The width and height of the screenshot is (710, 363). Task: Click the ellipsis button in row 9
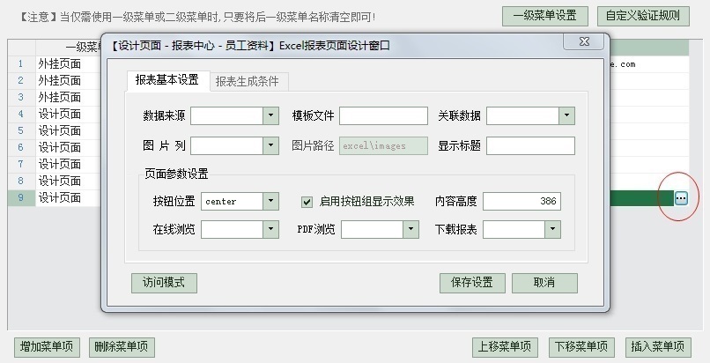[x=681, y=199]
